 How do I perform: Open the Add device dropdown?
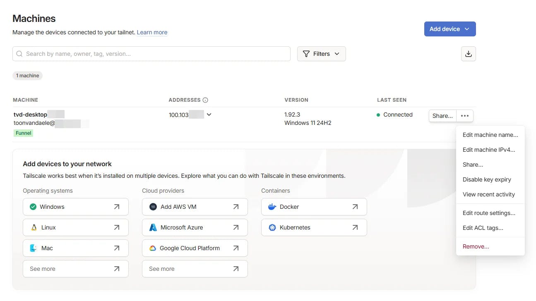(x=449, y=29)
